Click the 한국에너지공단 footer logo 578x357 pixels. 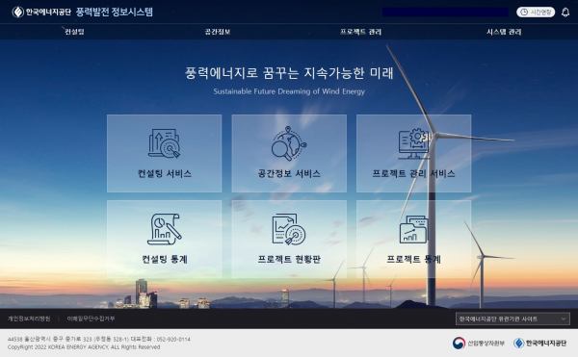tap(540, 343)
